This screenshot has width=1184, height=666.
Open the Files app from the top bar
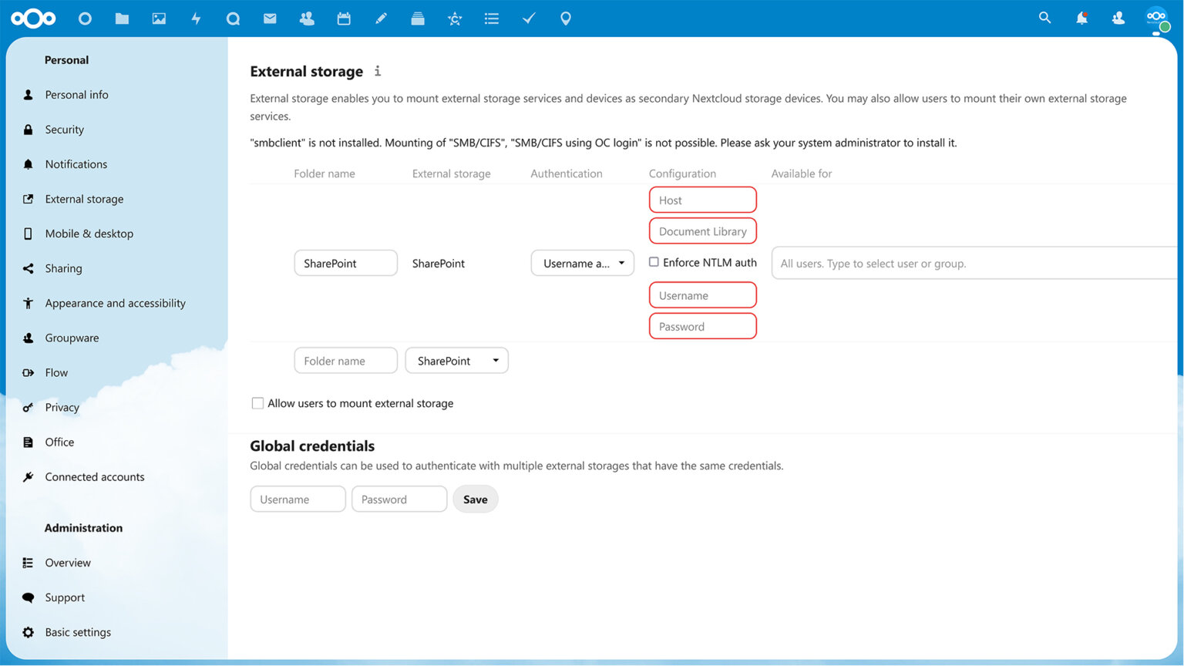[x=122, y=18]
